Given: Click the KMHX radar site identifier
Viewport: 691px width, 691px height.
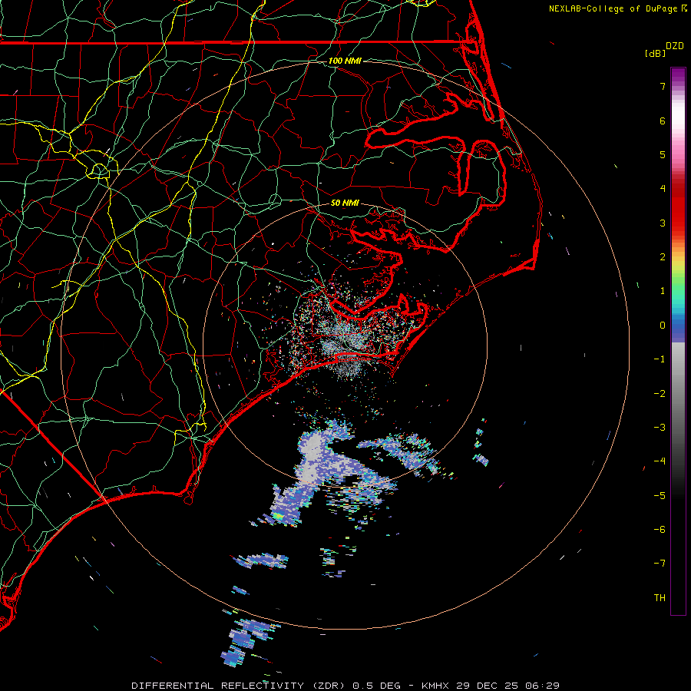Looking at the screenshot, I should (x=435, y=686).
